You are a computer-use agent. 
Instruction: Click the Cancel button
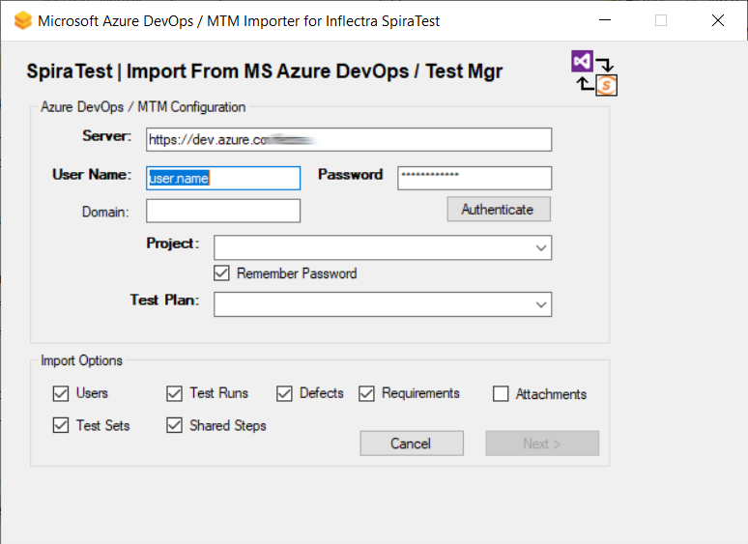tap(411, 444)
